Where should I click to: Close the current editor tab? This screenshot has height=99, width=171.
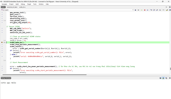[x=170, y=7]
